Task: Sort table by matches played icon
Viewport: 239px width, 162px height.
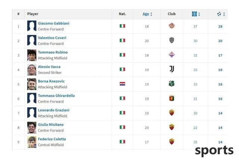Action: point(194,14)
